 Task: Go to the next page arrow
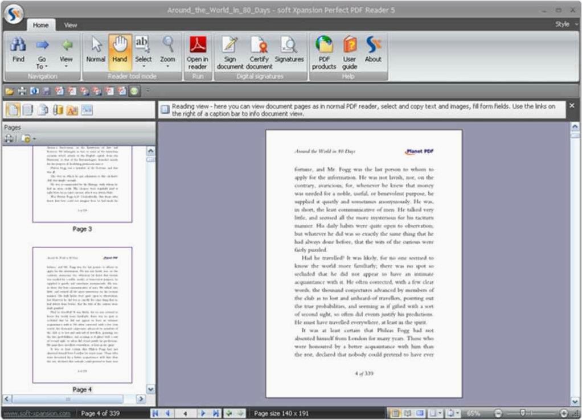[203, 413]
